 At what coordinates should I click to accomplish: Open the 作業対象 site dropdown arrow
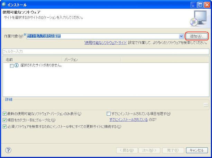click(x=181, y=36)
